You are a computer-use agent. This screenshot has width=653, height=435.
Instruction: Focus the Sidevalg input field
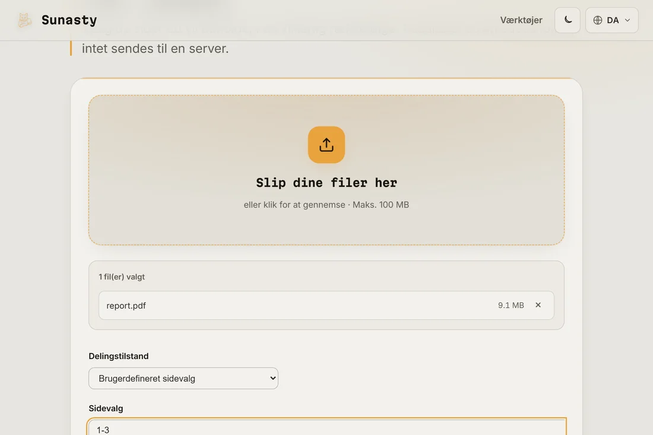click(x=326, y=428)
